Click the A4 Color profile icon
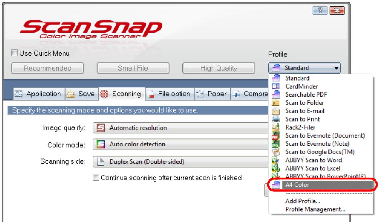Viewport: 378px width, 222px height. (276, 184)
